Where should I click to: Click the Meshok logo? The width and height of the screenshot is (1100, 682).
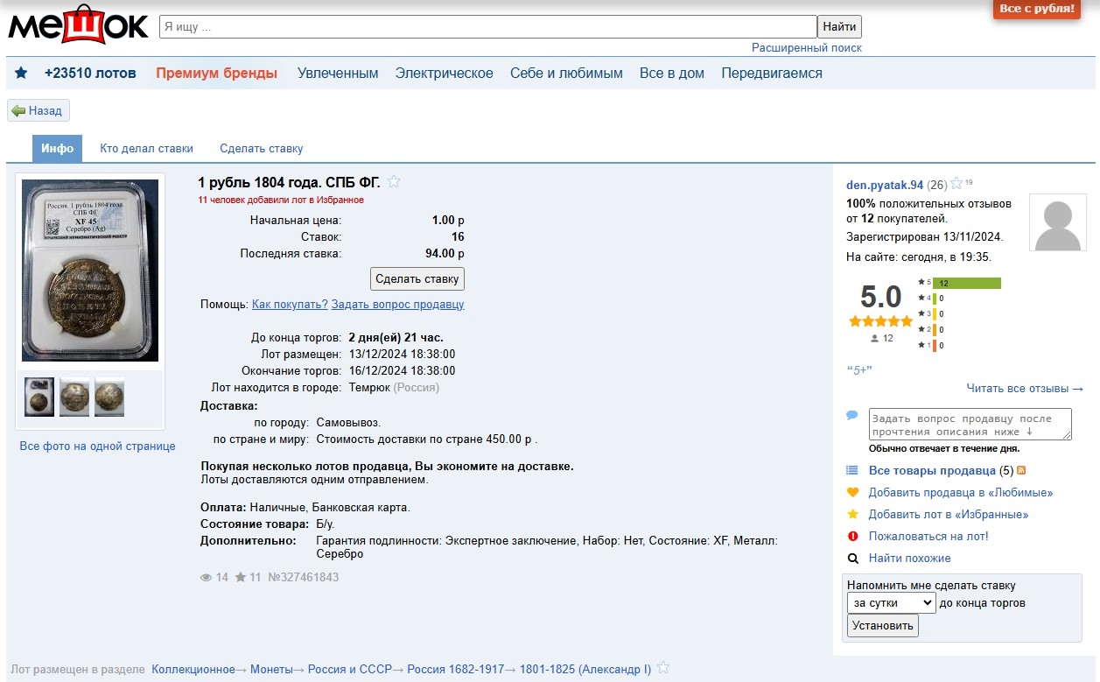[78, 25]
